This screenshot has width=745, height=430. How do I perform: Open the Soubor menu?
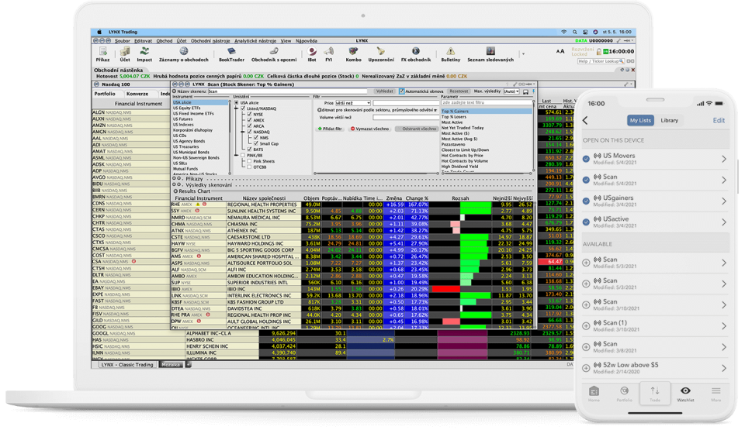(122, 41)
